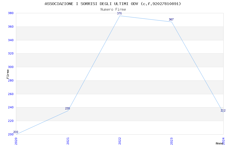
Task: Select the data label 232
Action: coord(223,110)
